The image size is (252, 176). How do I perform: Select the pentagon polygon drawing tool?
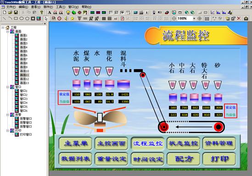coord(27,18)
